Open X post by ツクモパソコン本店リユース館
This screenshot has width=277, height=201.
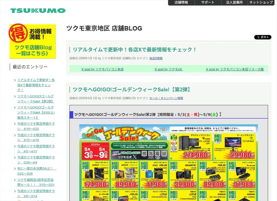tap(235, 69)
